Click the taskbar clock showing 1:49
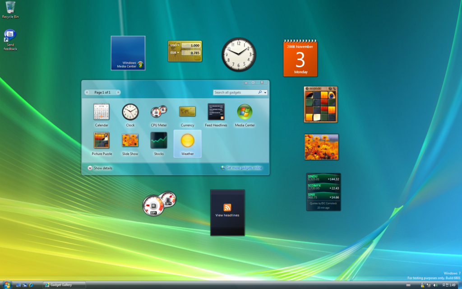This screenshot has width=462, height=289. (x=449, y=285)
